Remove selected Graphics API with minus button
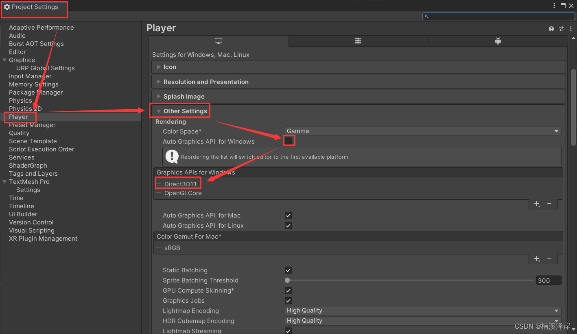Image resolution: width=577 pixels, height=334 pixels. pos(549,204)
